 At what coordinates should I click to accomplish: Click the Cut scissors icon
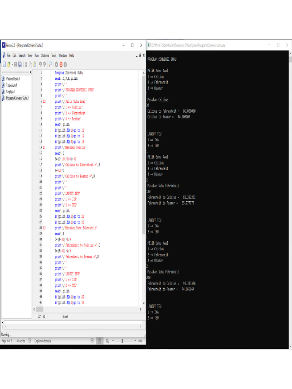coord(26,65)
